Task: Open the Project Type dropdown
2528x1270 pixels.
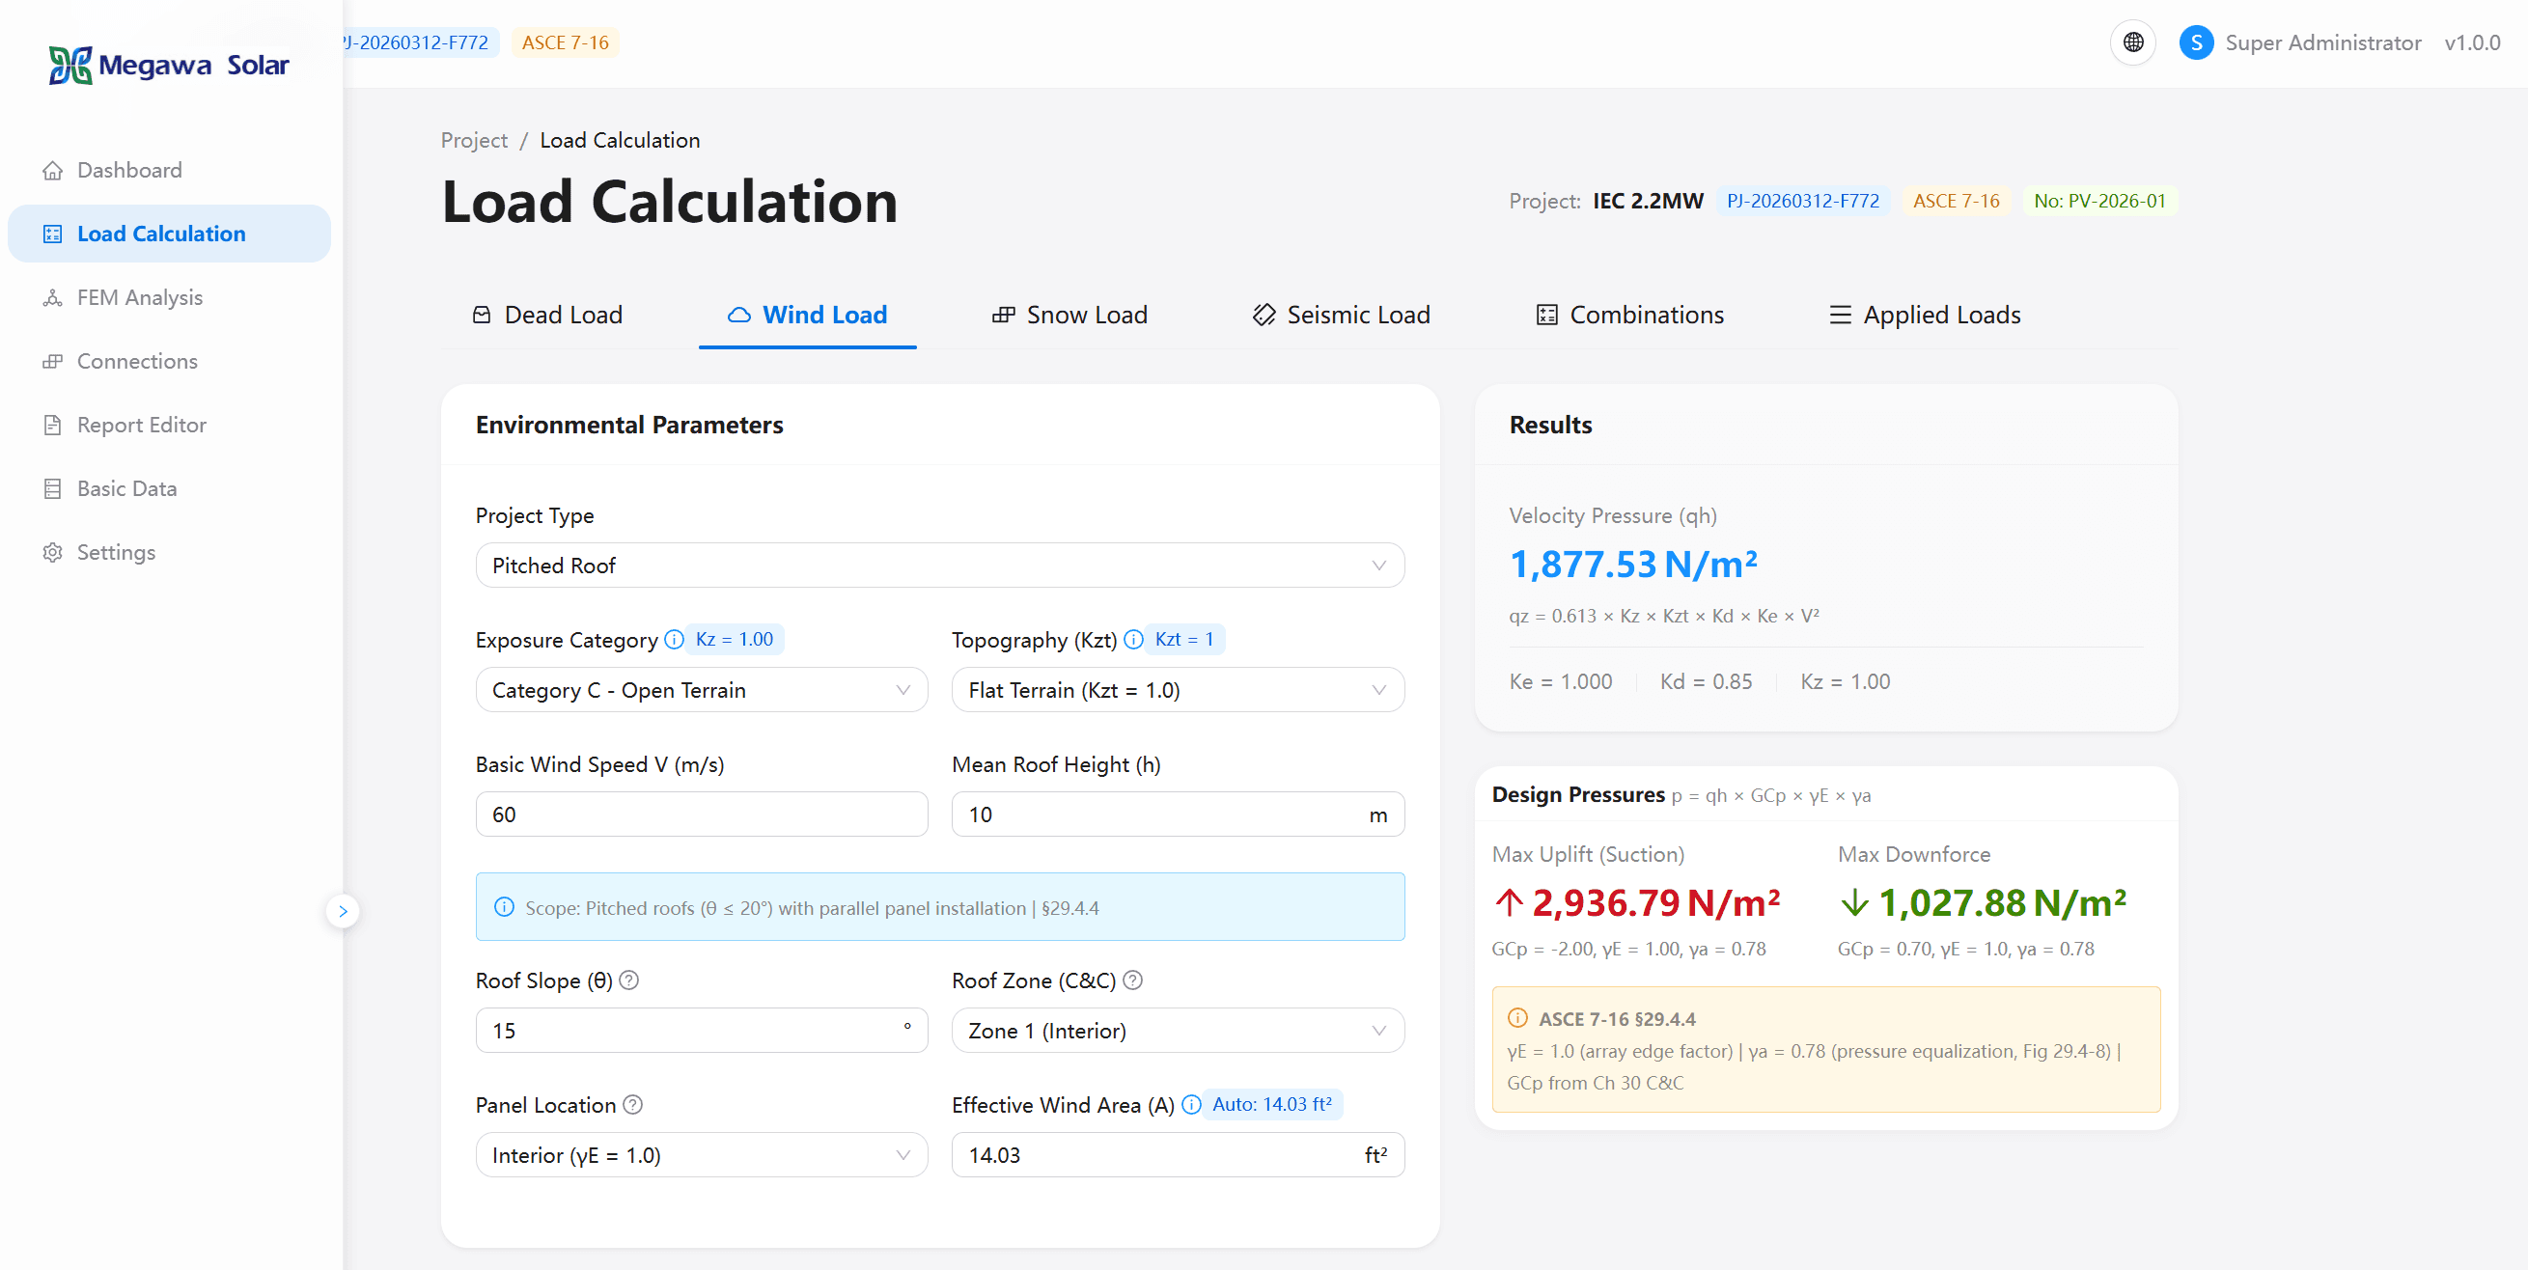Action: pos(939,566)
